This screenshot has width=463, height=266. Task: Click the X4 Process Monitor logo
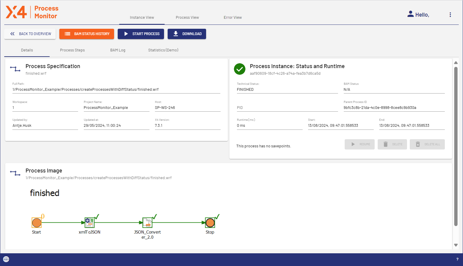[32, 12]
